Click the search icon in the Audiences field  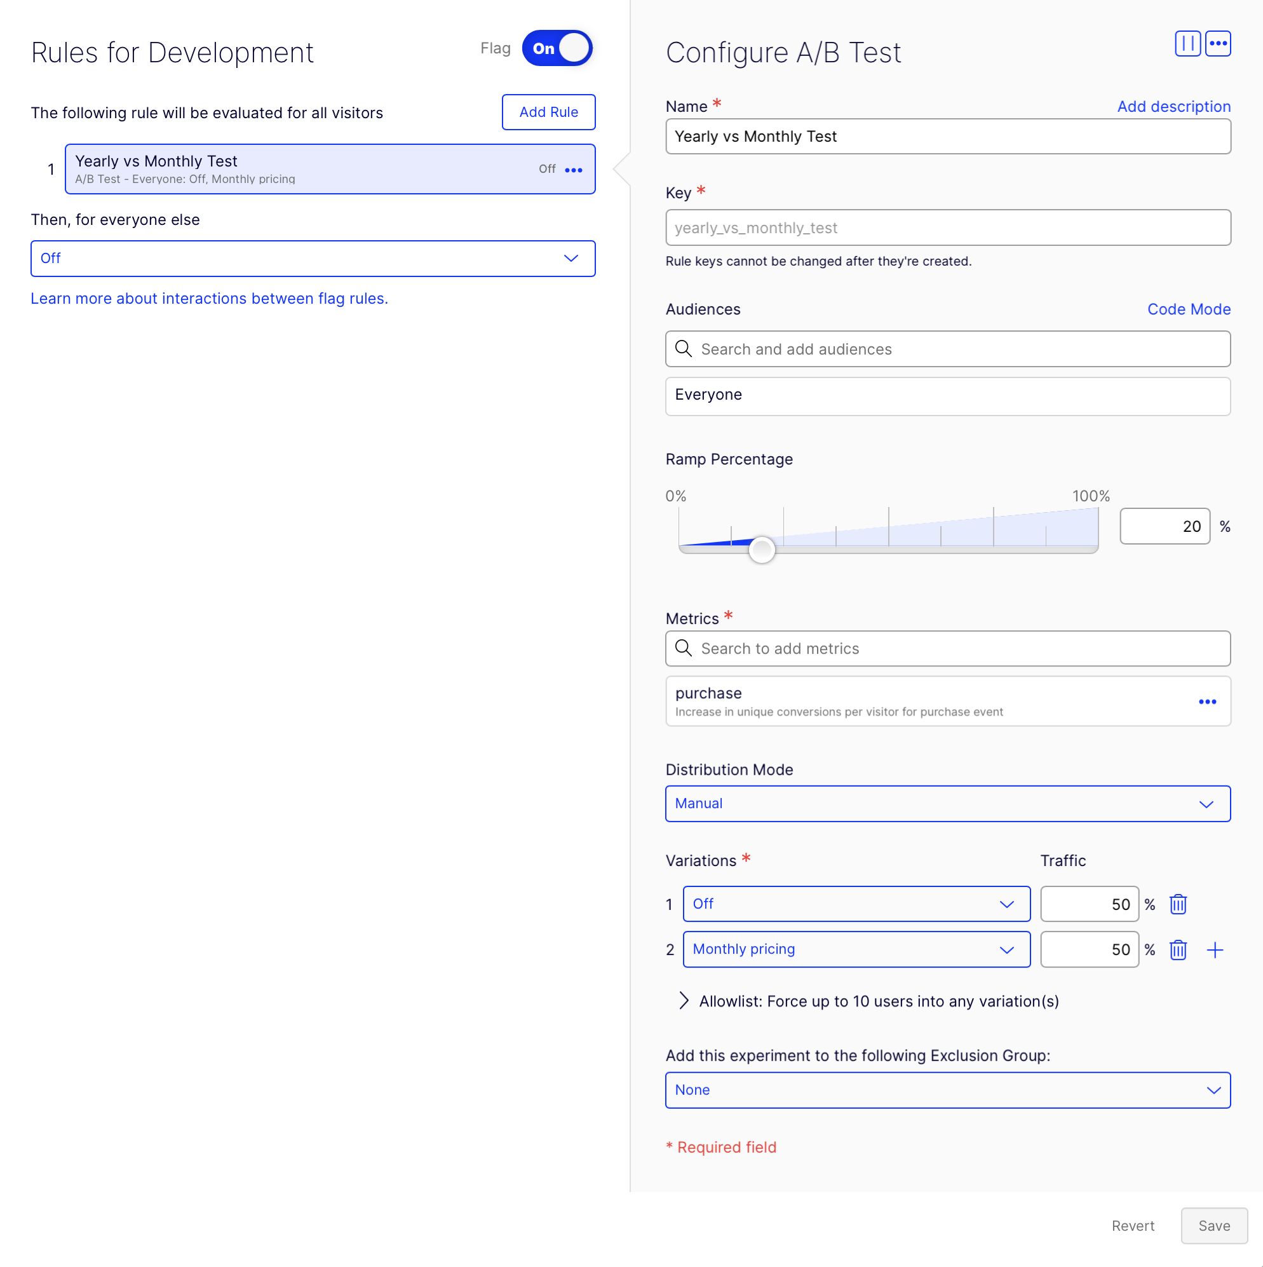(x=684, y=349)
